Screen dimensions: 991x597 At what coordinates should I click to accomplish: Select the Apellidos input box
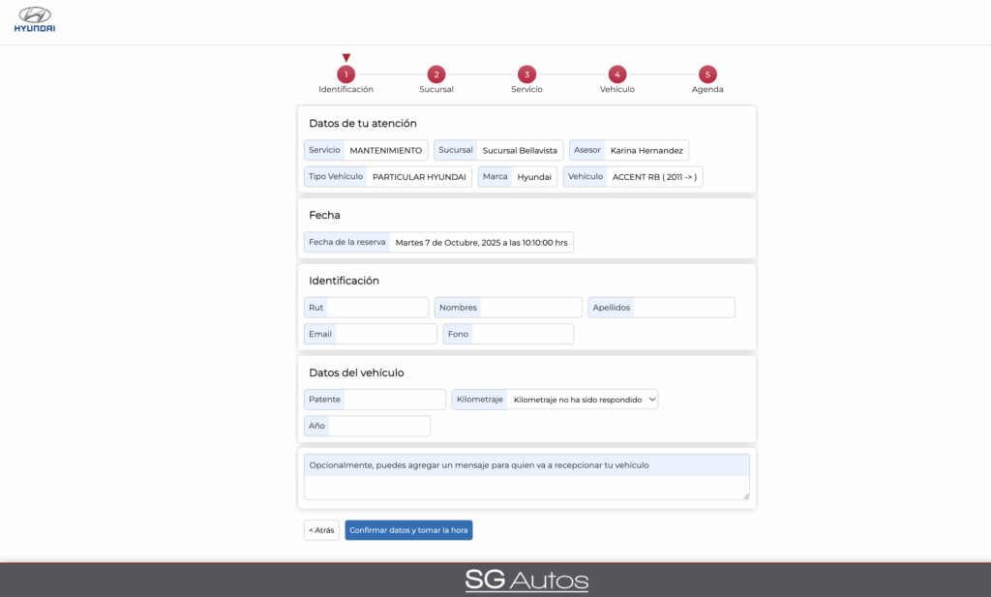pyautogui.click(x=683, y=308)
